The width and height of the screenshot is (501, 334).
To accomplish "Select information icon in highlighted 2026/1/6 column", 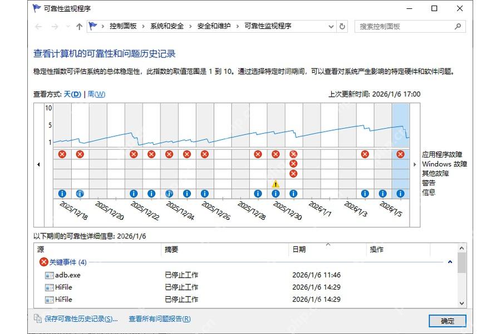I will [400, 193].
